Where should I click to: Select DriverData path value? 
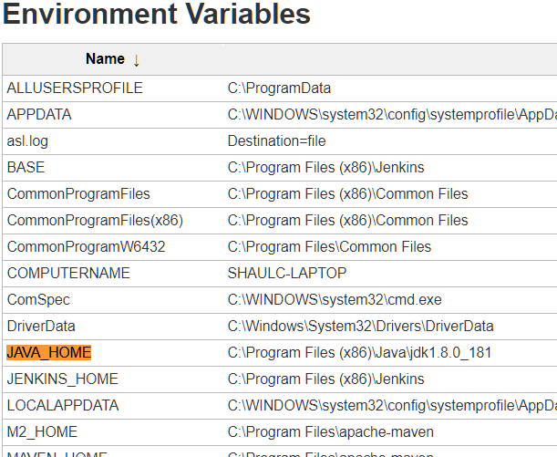click(x=361, y=327)
